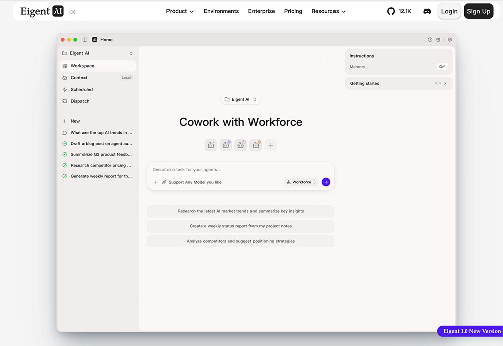Open the Pricing page
Viewport: 503px width, 346px height.
pyautogui.click(x=293, y=11)
